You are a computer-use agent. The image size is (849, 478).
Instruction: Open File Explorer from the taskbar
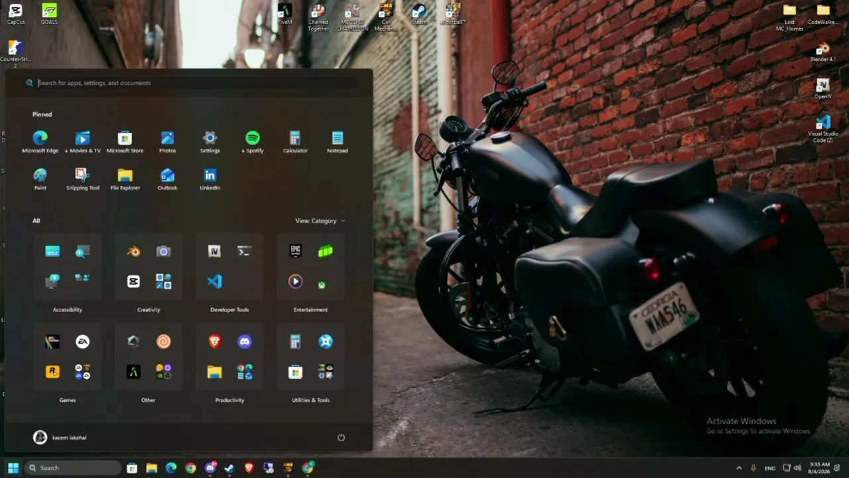coord(152,468)
